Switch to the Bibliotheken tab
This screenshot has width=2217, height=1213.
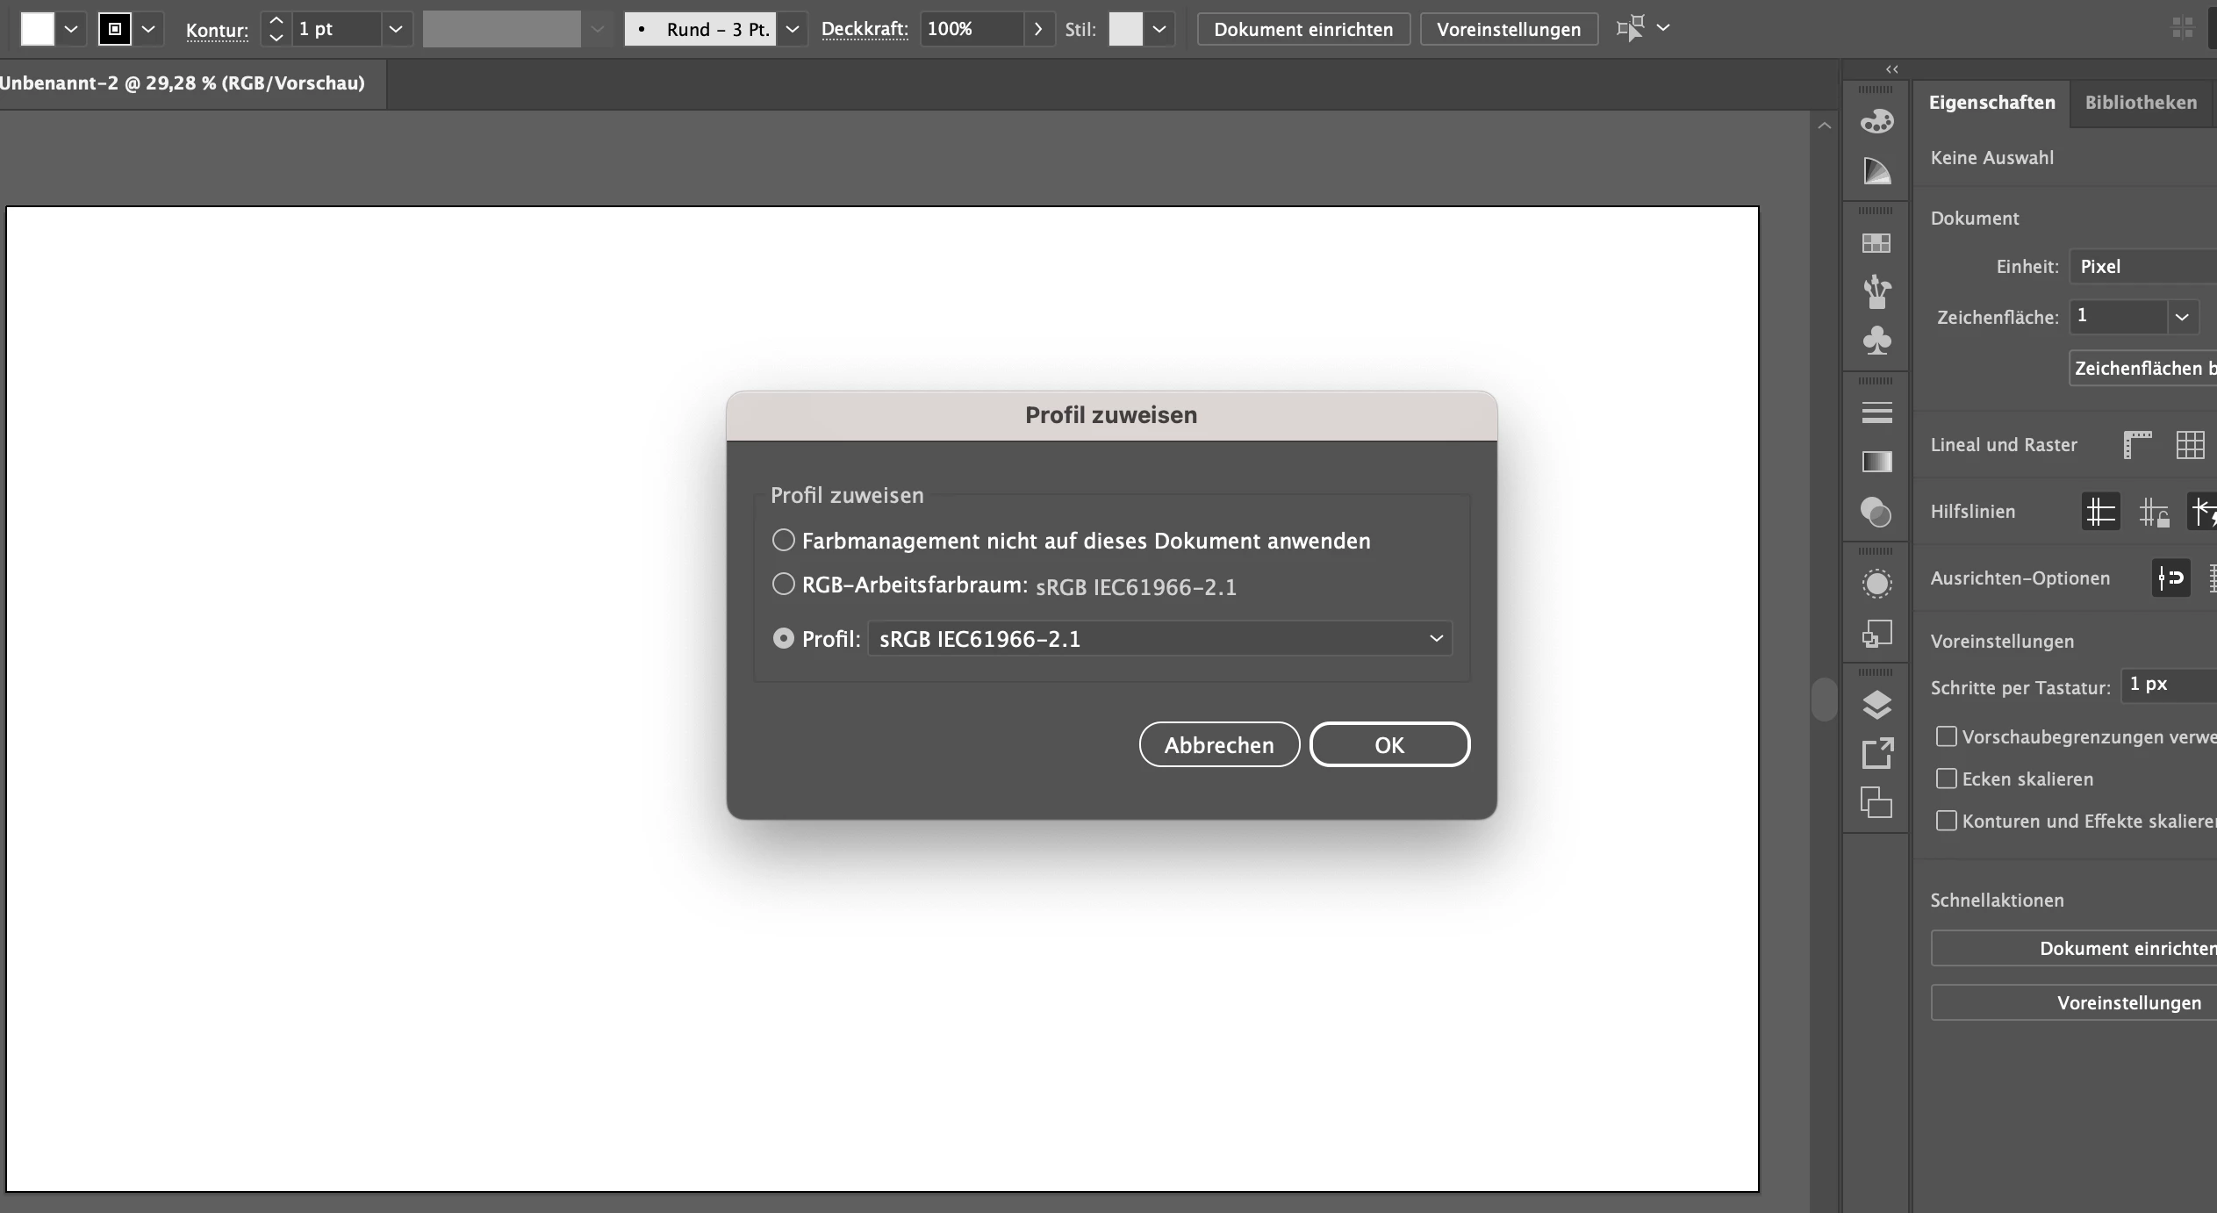click(x=2141, y=103)
